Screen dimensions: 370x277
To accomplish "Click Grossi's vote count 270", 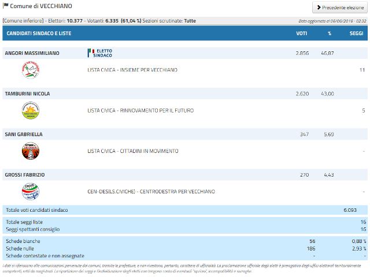I will coord(305,175).
